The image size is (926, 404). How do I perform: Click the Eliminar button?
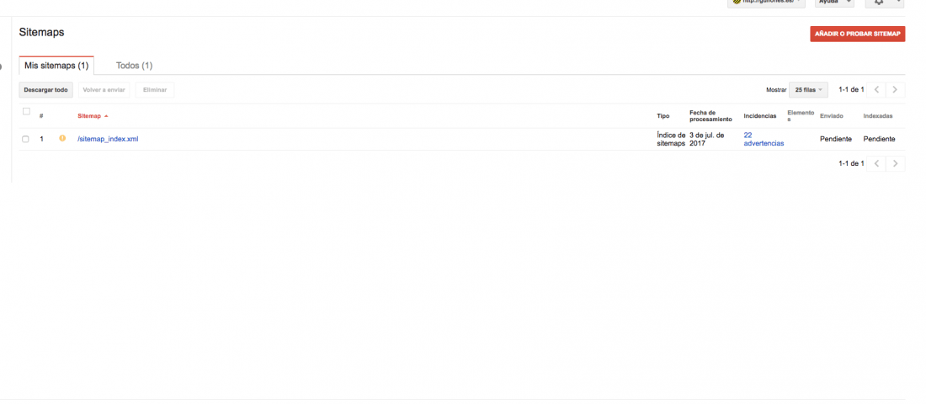click(155, 90)
